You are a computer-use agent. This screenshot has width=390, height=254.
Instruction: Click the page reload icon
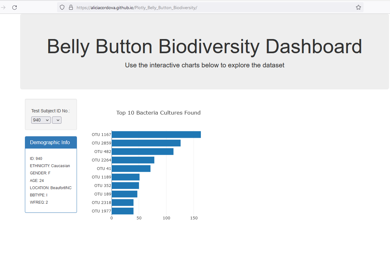pos(15,7)
